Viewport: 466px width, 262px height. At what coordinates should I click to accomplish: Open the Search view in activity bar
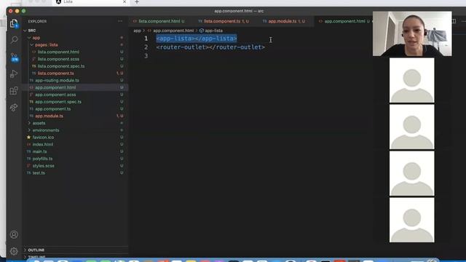14,40
